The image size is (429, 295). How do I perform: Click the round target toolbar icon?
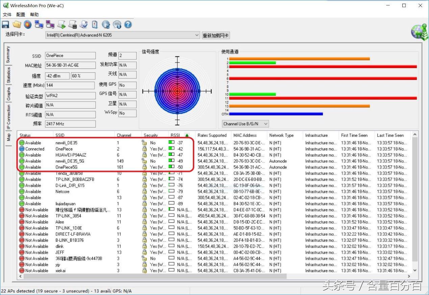coord(28,25)
